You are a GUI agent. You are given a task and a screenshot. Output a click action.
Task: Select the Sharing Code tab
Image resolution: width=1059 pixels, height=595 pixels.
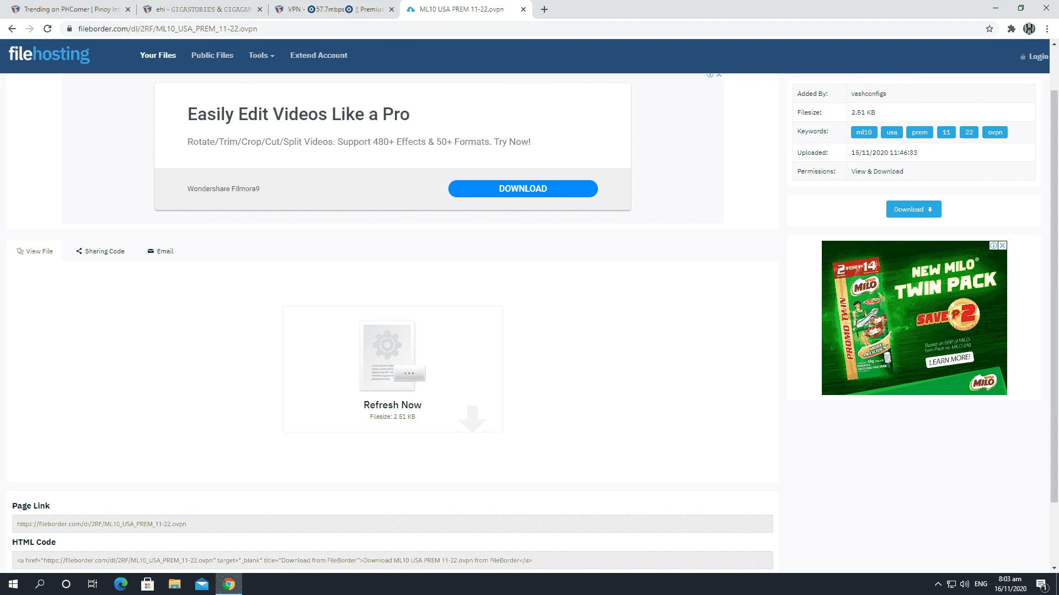click(100, 251)
